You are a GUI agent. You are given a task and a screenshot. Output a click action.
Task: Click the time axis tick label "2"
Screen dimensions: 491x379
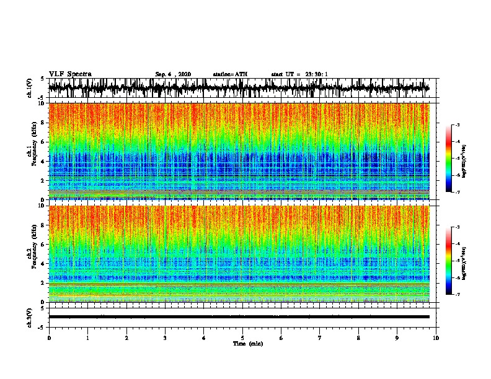126,338
